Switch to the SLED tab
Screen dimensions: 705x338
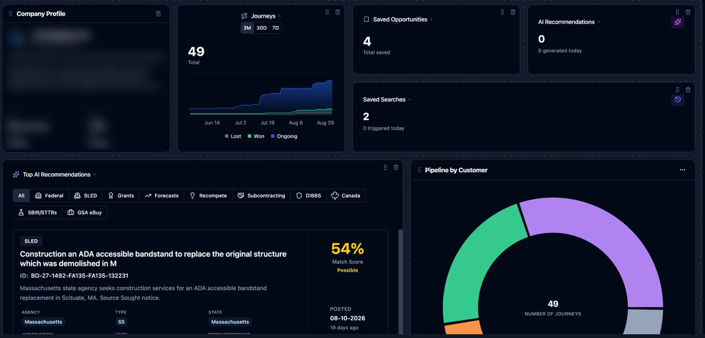coord(85,195)
